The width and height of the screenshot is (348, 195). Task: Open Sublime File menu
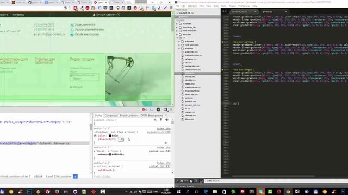pos(177,6)
